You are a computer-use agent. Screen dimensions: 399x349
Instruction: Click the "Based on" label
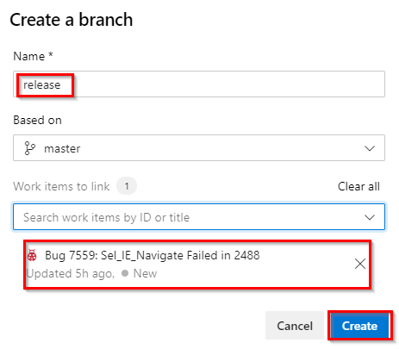click(37, 120)
